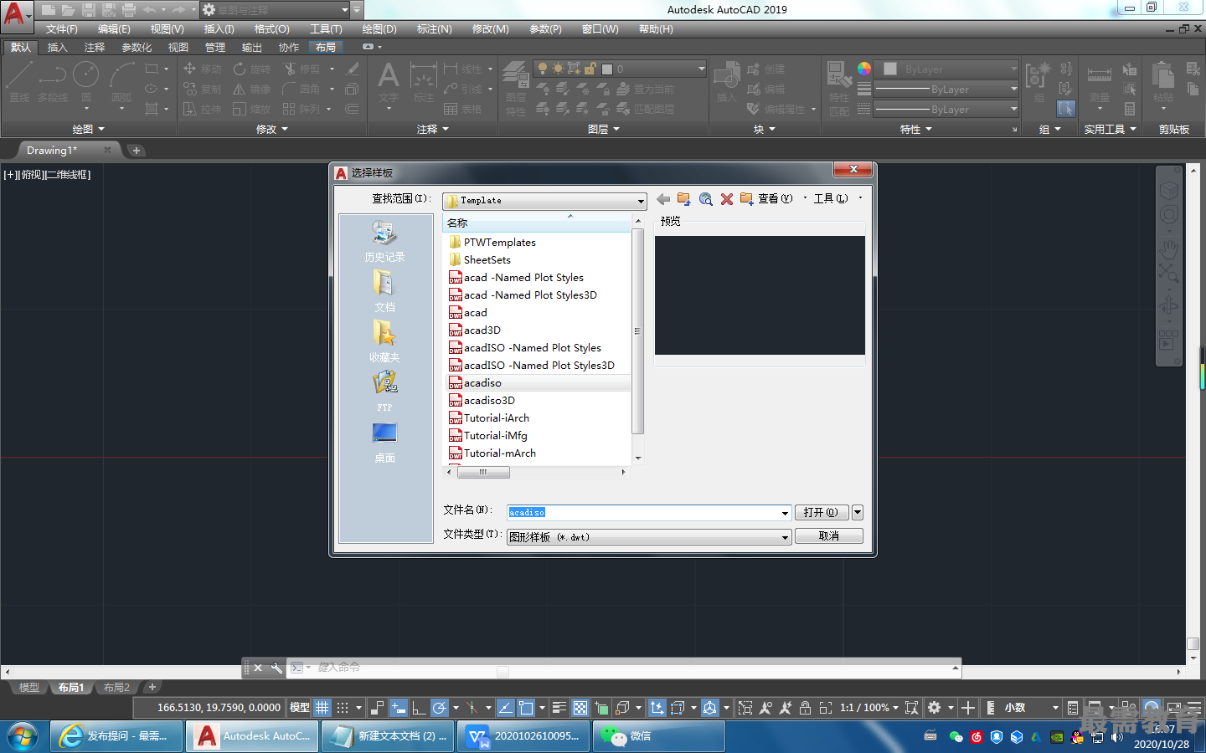This screenshot has height=753, width=1206.
Task: Open 文档 (Documents) place shortcut
Action: coord(384,291)
